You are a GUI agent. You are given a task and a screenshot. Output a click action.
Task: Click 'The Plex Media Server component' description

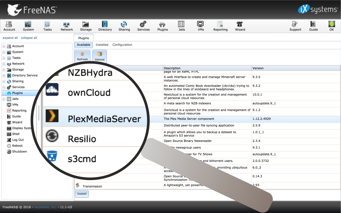(x=189, y=119)
